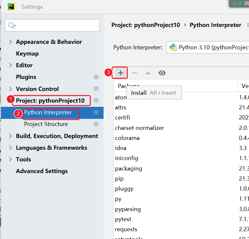Click the Version column header

(x=243, y=86)
